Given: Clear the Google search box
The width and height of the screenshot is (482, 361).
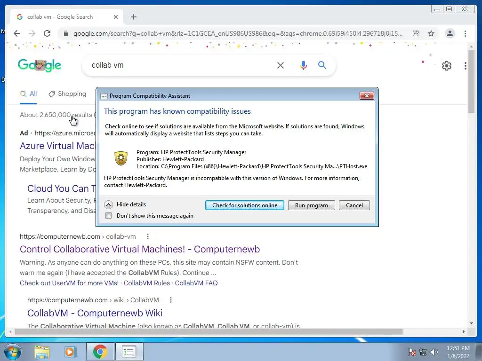Looking at the screenshot, I should coord(281,65).
